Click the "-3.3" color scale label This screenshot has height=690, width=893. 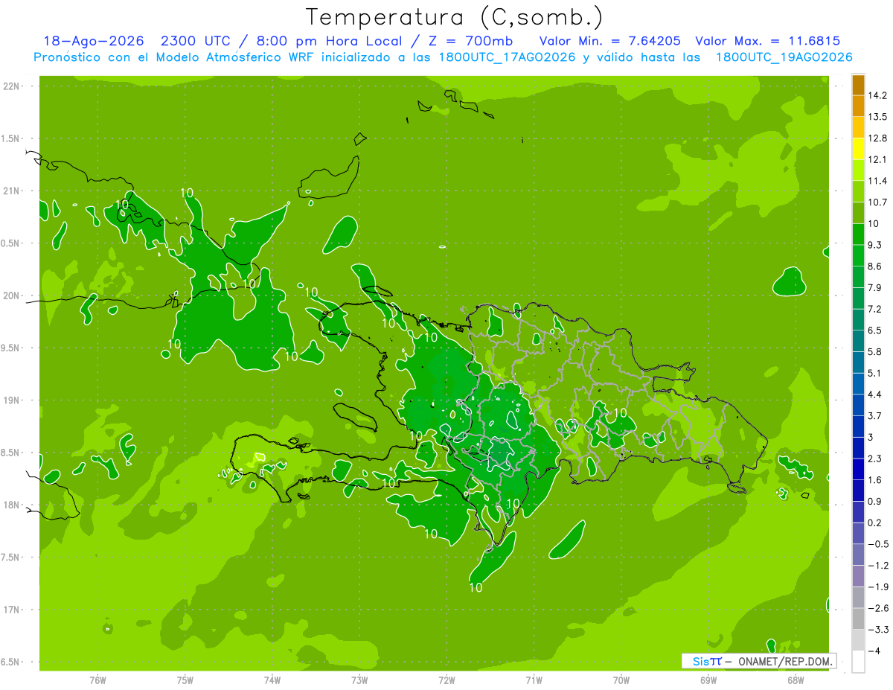point(878,629)
